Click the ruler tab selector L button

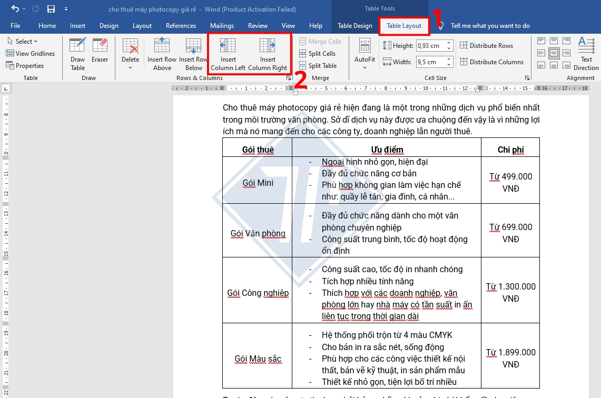click(x=5, y=89)
